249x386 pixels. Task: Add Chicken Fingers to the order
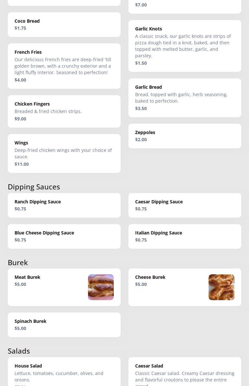tap(64, 111)
